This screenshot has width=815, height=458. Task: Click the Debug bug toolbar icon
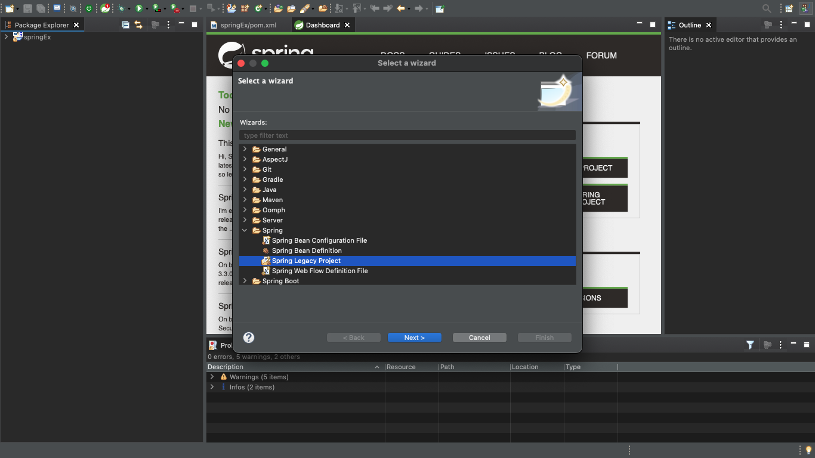[121, 8]
